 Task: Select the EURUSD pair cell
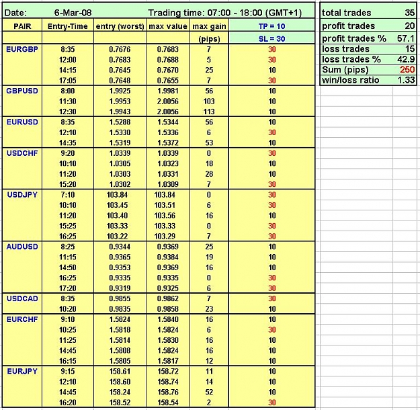pyautogui.click(x=22, y=122)
